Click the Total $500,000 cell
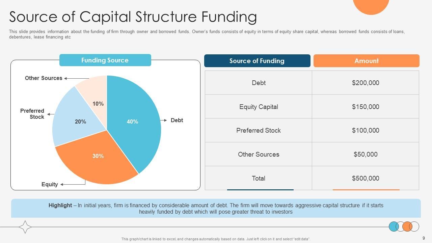Image resolution: width=432 pixels, height=243 pixels. 366,178
